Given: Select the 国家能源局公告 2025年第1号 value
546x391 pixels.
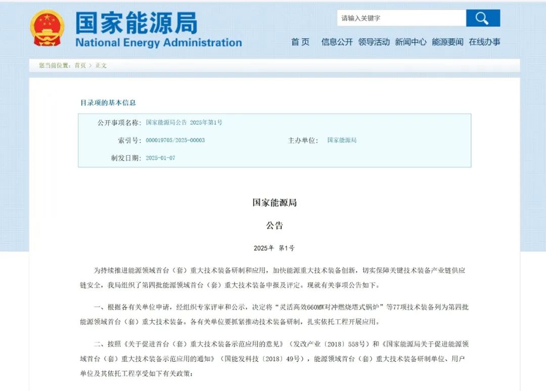Looking at the screenshot, I should pos(184,122).
